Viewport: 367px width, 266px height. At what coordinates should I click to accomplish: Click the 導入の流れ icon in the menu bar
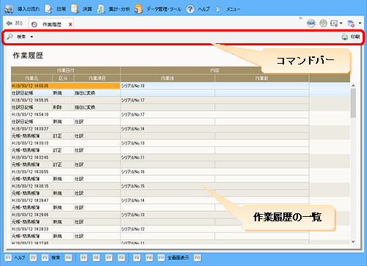click(9, 9)
